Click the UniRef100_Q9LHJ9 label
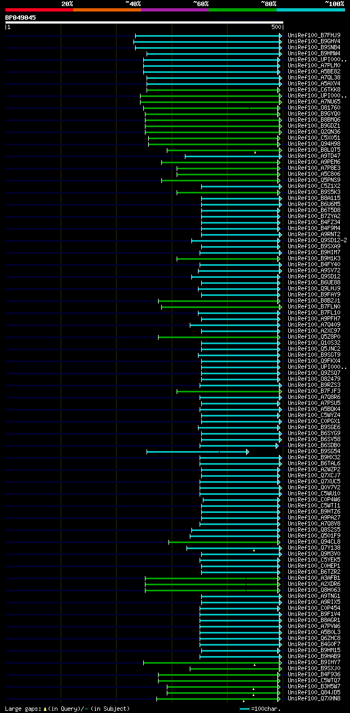The width and height of the screenshot is (350, 713). [x=314, y=288]
